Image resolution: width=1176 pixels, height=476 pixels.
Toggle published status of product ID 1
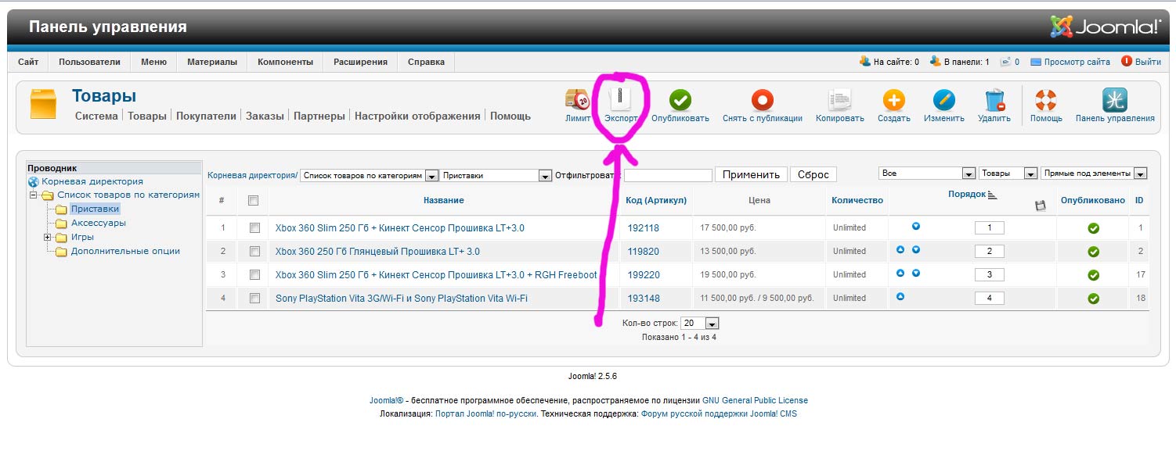1094,228
